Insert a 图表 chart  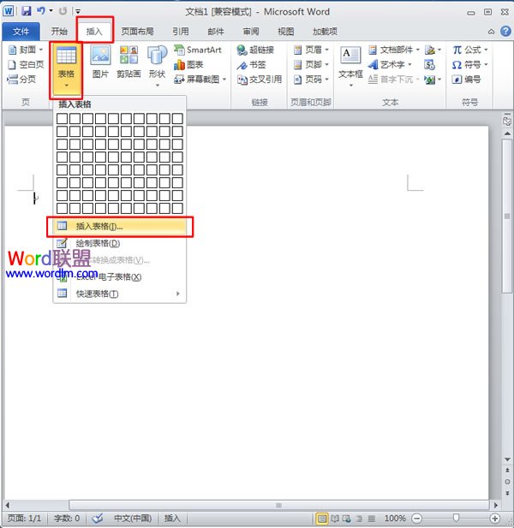tap(188, 65)
